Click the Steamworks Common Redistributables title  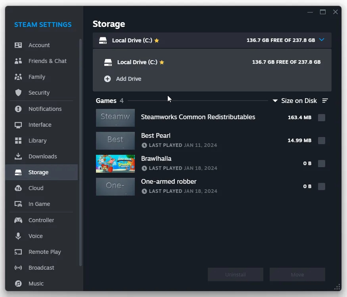tap(198, 117)
